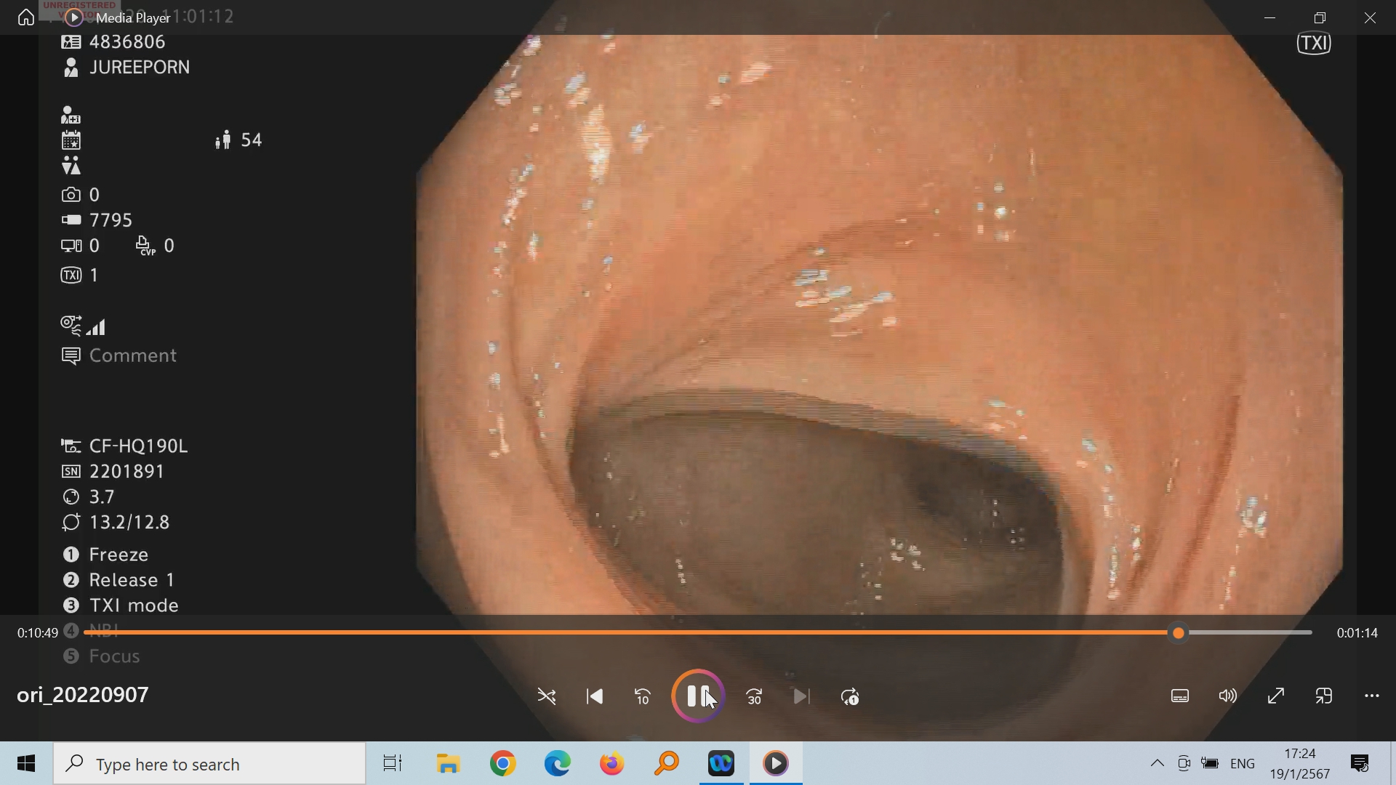Click the Freeze label

pyautogui.click(x=119, y=555)
